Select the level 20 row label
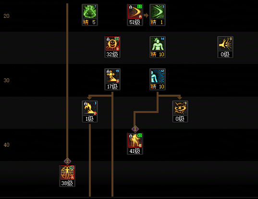This screenshot has width=258, height=199. point(6,16)
